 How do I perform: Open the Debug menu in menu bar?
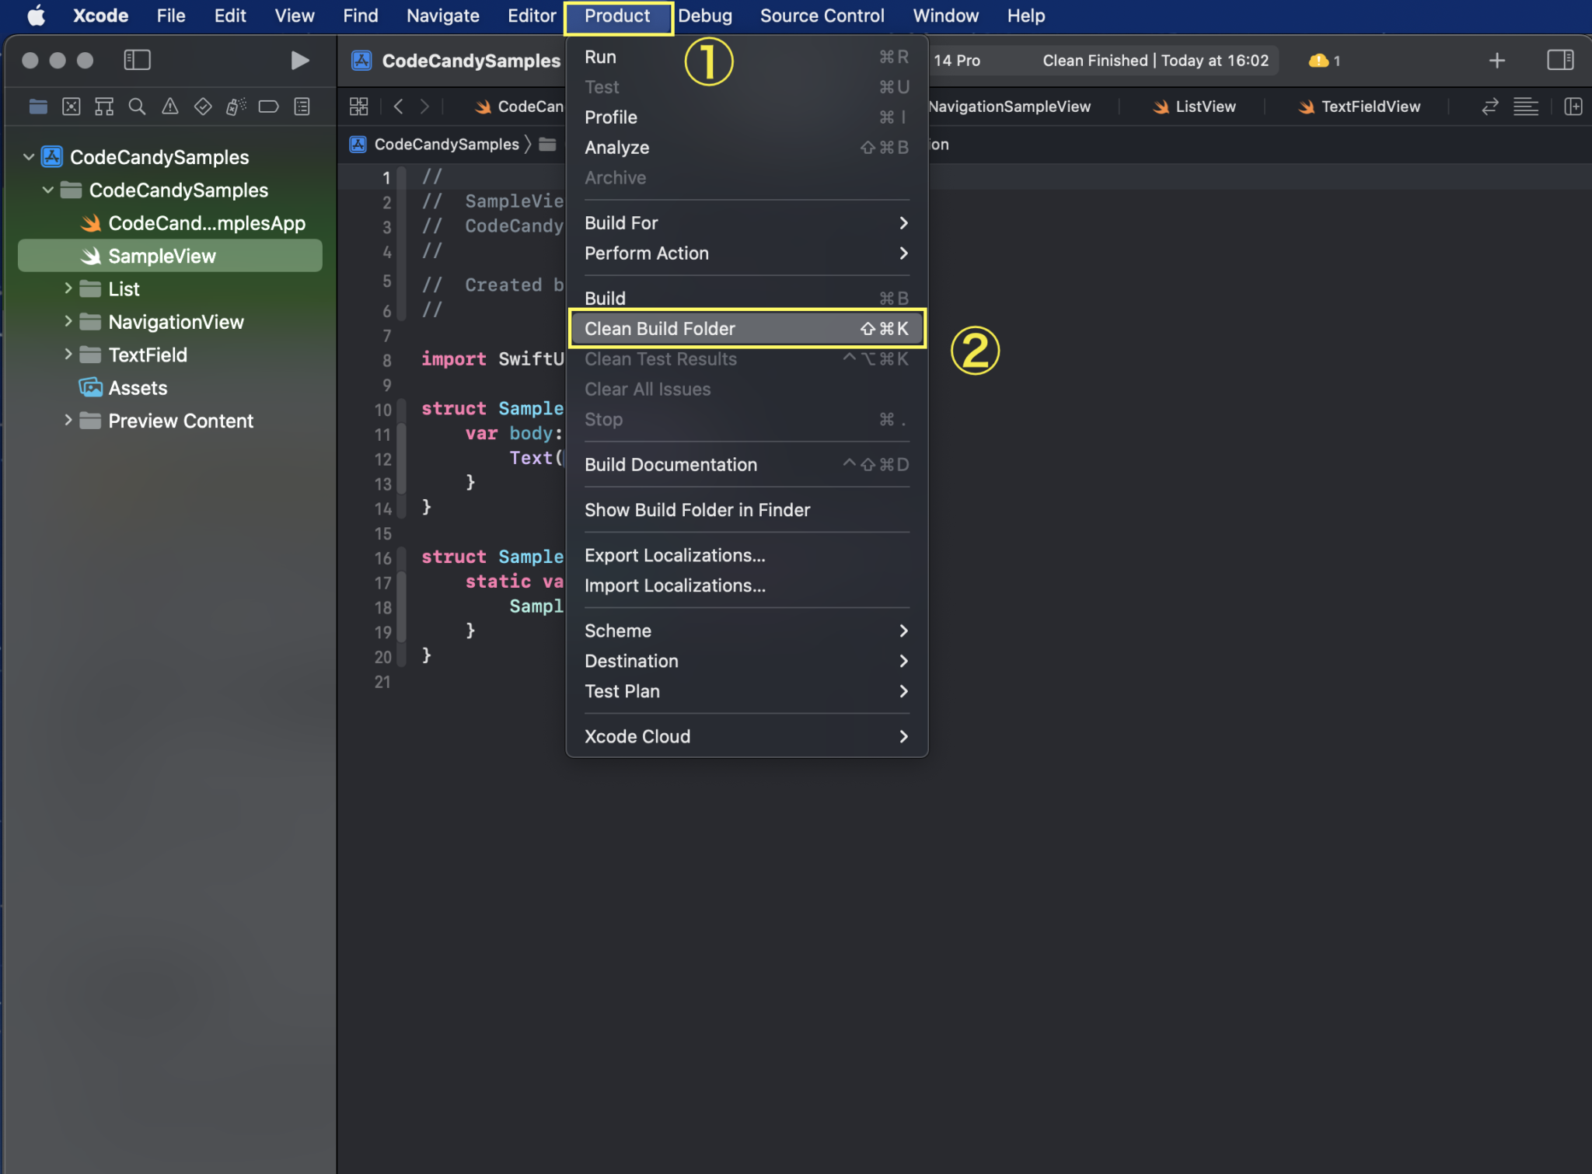(x=704, y=16)
